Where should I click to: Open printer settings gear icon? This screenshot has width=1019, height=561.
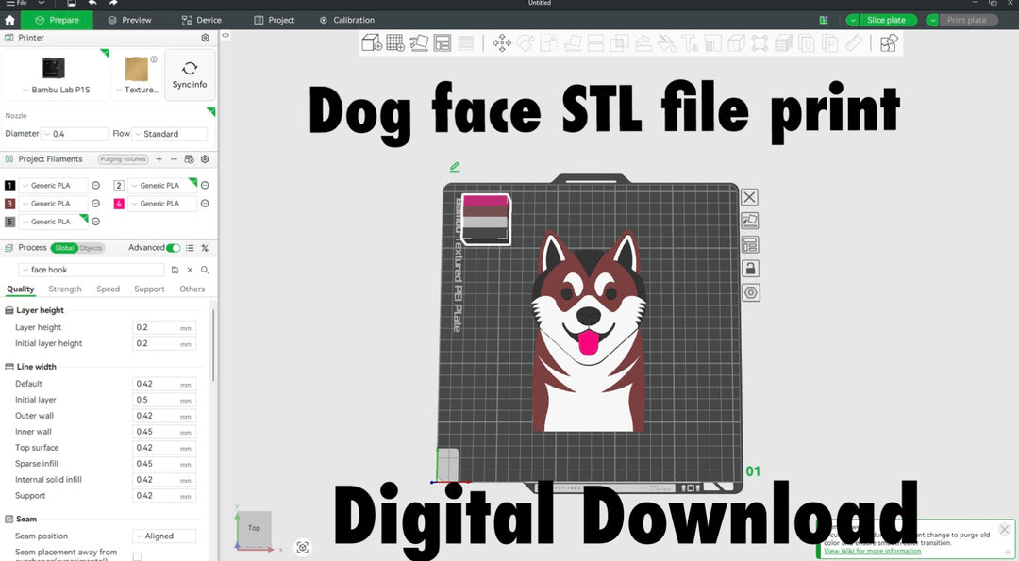point(206,38)
